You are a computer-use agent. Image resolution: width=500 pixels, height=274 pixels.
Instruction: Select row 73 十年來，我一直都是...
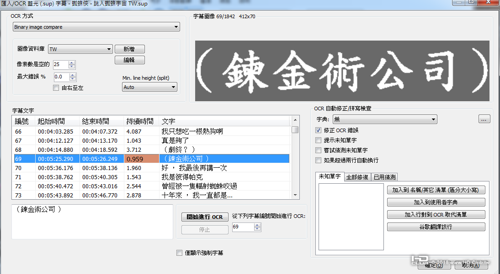[x=151, y=195]
